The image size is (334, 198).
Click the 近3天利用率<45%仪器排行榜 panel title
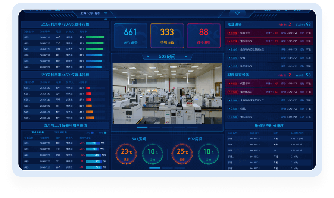point(65,75)
